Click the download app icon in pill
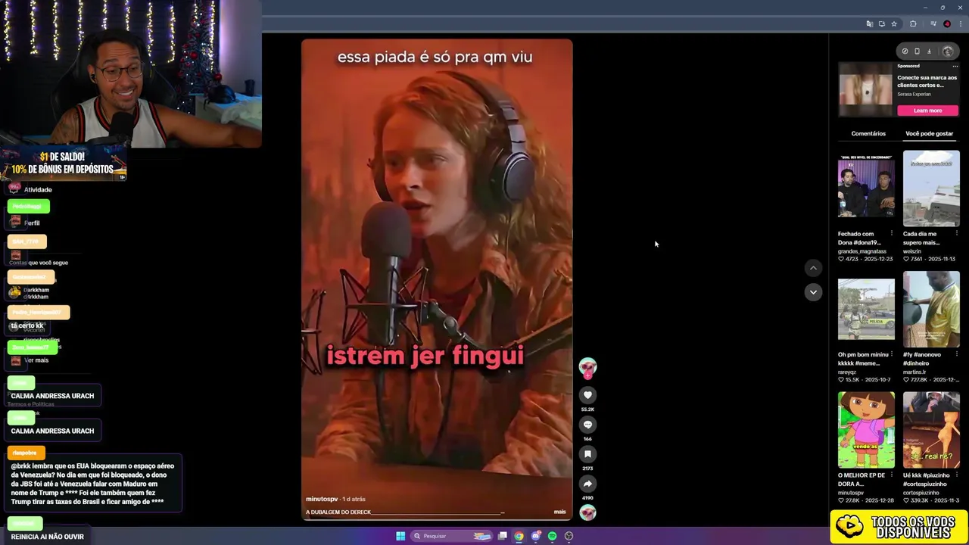Viewport: 969px width, 545px height. [930, 51]
